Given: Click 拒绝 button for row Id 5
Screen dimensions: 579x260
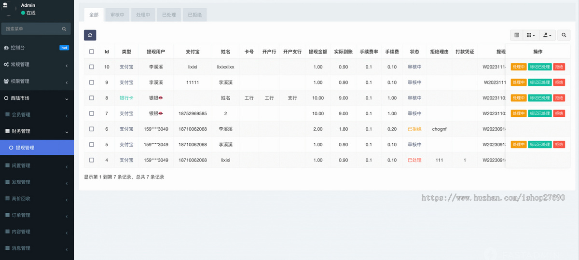Looking at the screenshot, I should [559, 144].
